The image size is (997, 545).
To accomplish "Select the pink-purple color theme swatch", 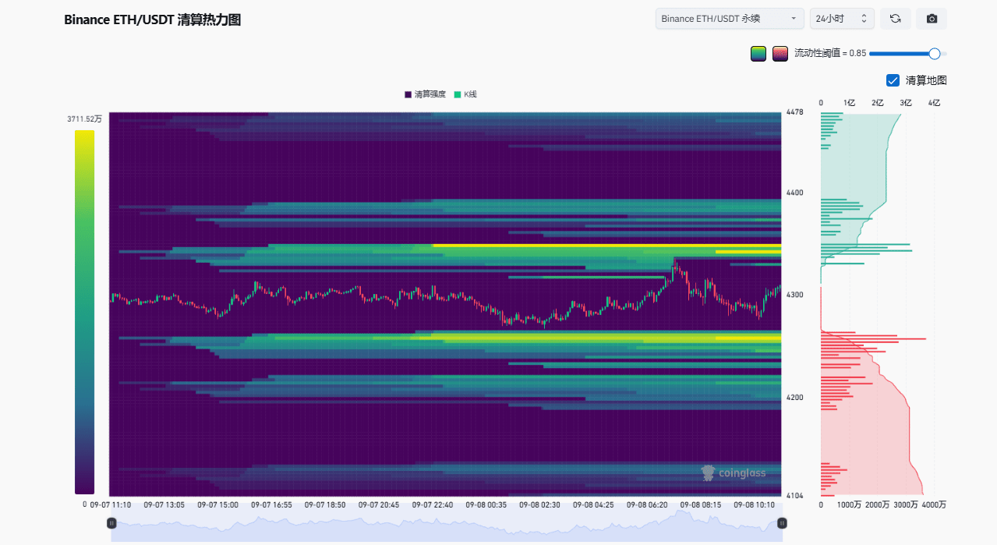I will [780, 54].
